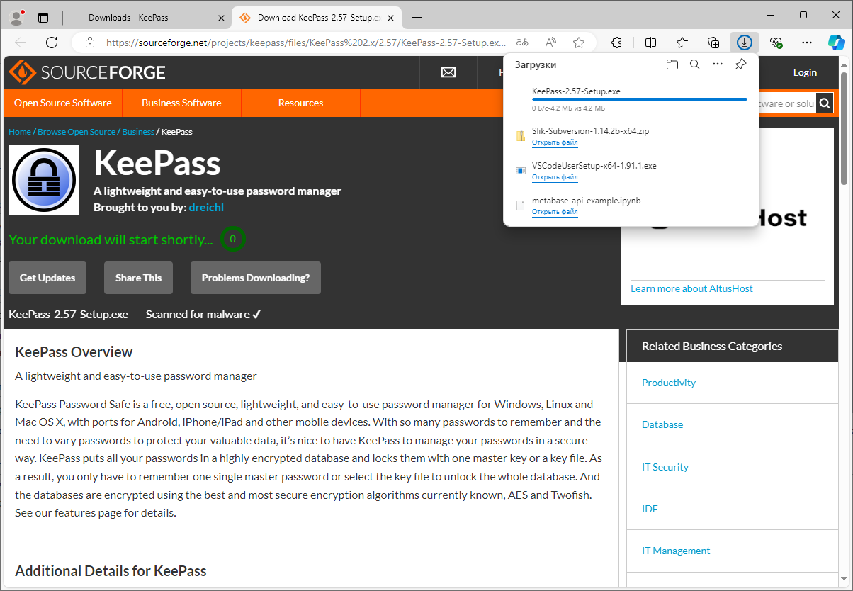Screen dimensions: 853x591
Task: Open the Productivity category link
Action: (669, 383)
